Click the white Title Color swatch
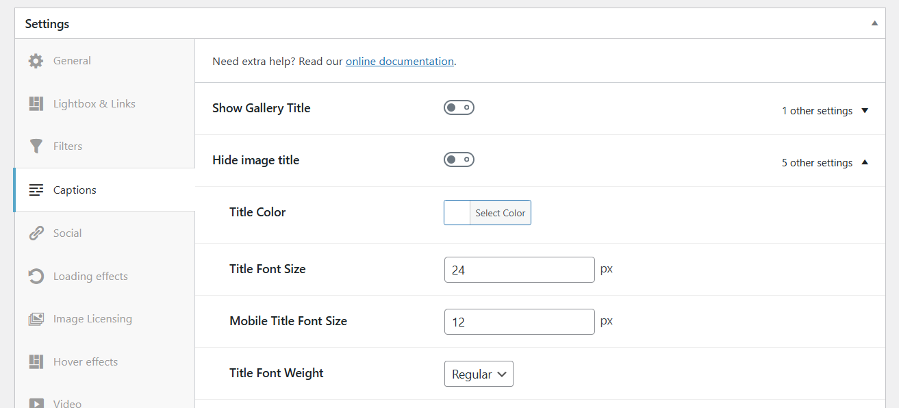Image resolution: width=899 pixels, height=408 pixels. coord(457,213)
